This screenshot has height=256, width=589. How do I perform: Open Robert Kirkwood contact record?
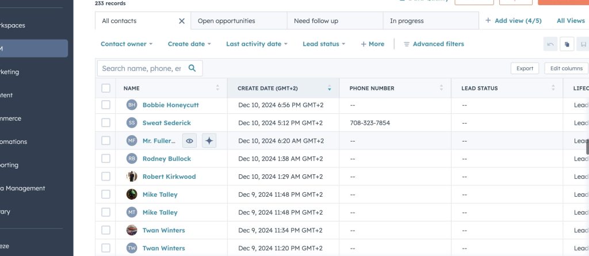tap(169, 177)
